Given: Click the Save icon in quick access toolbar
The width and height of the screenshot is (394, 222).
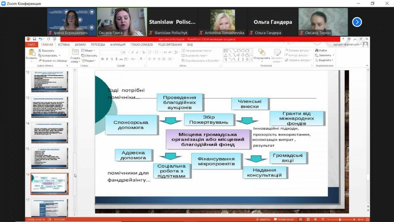Looking at the screenshot, I should pyautogui.click(x=34, y=39).
